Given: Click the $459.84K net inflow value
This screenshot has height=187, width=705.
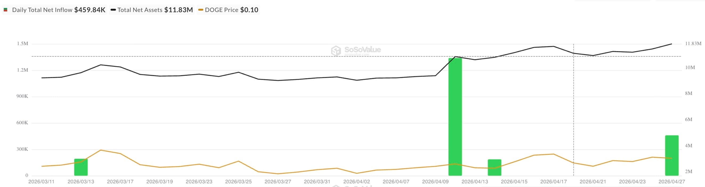Looking at the screenshot, I should pos(90,10).
